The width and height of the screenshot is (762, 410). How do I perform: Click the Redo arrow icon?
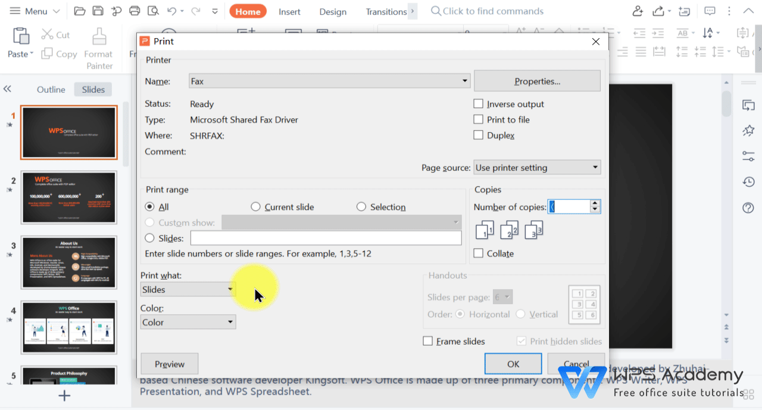[196, 11]
